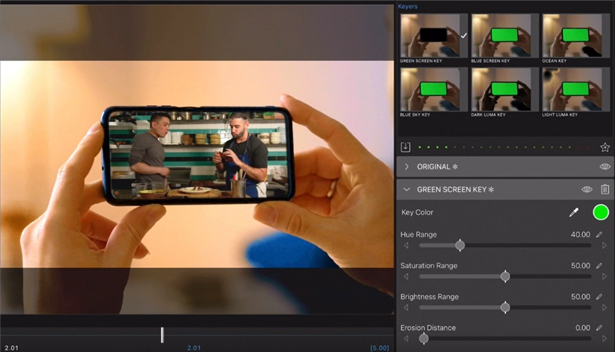Image resolution: width=615 pixels, height=352 pixels.
Task: Toggle visibility of Green Screen Key effect
Action: pos(587,189)
